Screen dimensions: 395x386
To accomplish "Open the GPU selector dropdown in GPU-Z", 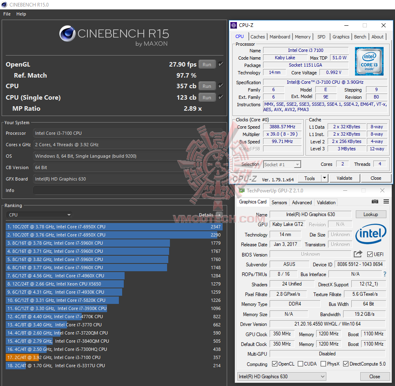I will tap(281, 377).
